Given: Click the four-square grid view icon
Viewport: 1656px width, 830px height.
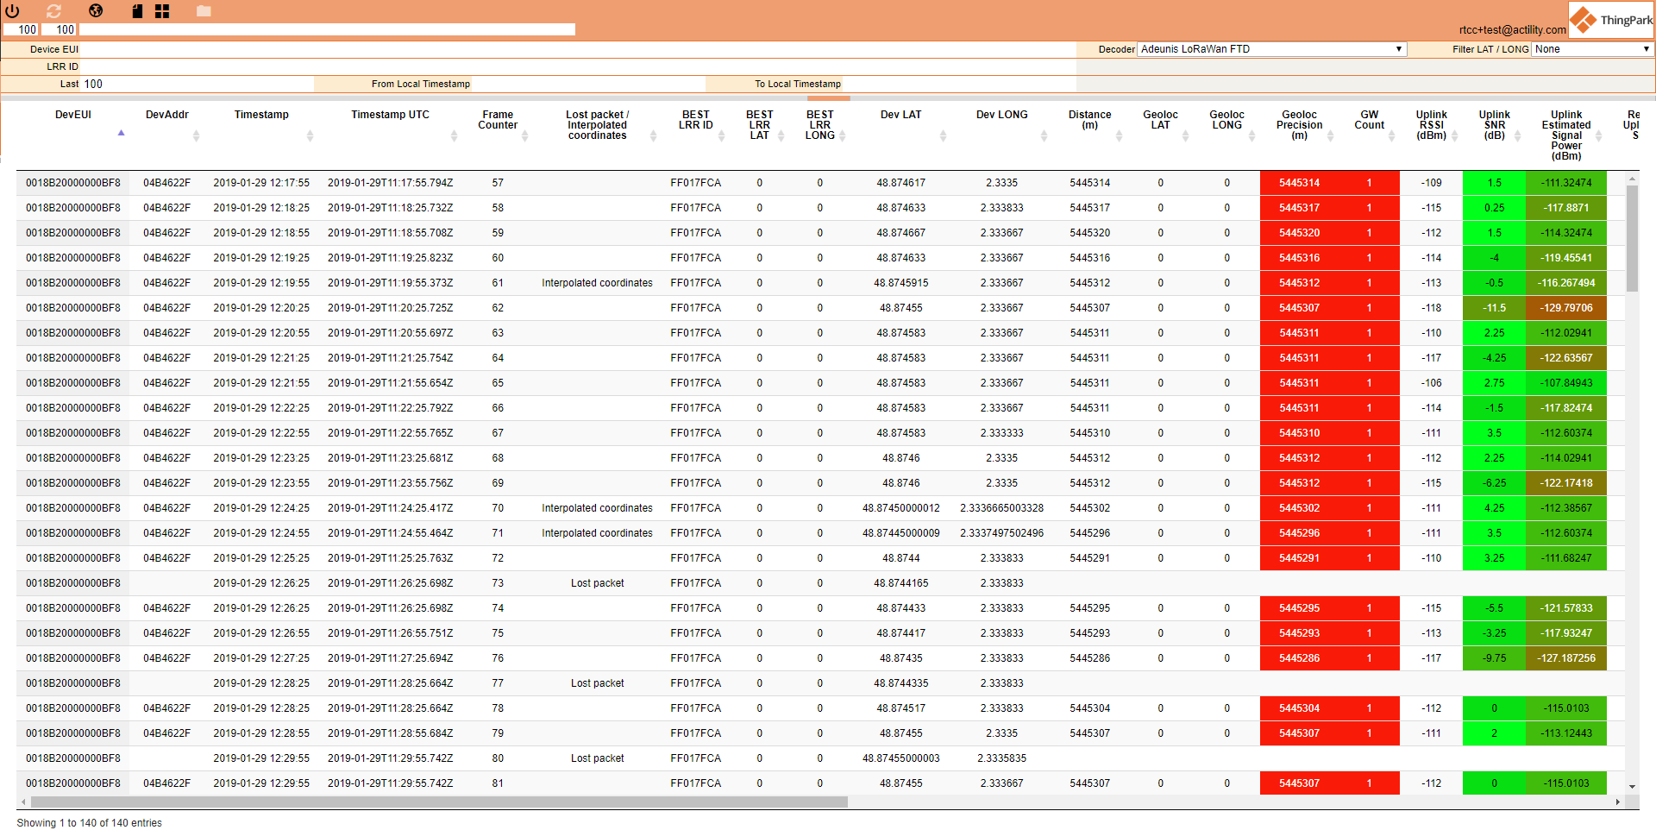Looking at the screenshot, I should click(162, 11).
